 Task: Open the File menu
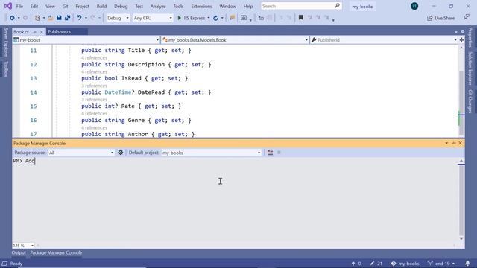tap(19, 6)
